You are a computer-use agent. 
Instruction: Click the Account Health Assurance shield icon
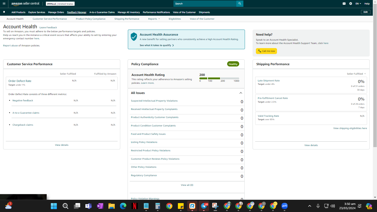tap(134, 37)
